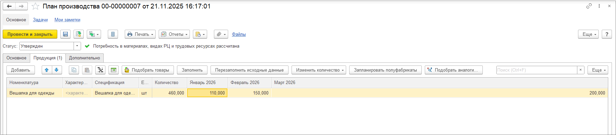Click the table search input field

pos(536,70)
